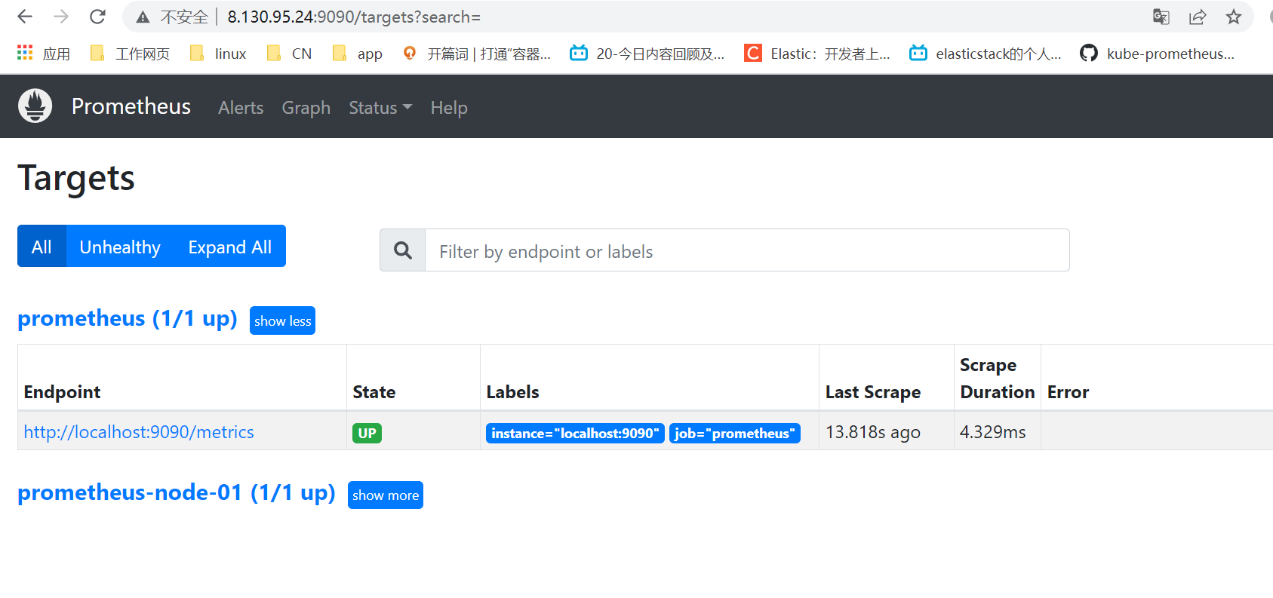1273x598 pixels.
Task: Click the Prometheus flame logo icon
Action: (x=35, y=106)
